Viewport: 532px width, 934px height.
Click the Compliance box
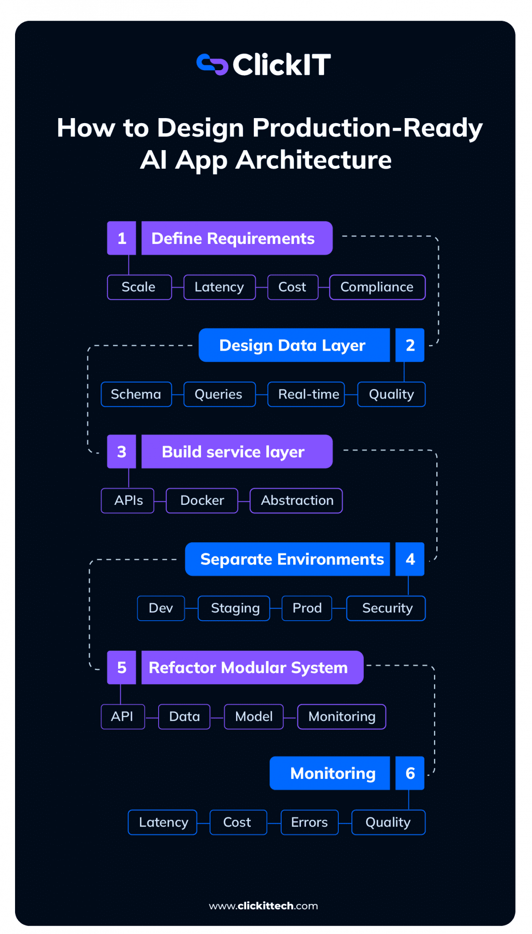click(x=377, y=287)
